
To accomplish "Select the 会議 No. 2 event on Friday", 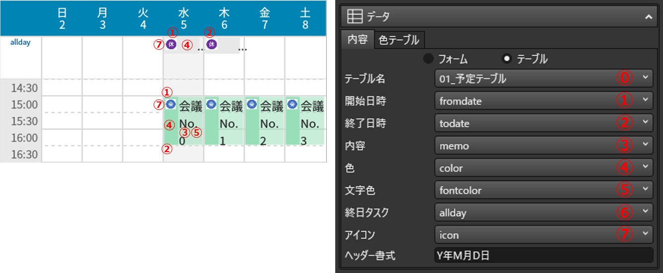I will [269, 121].
